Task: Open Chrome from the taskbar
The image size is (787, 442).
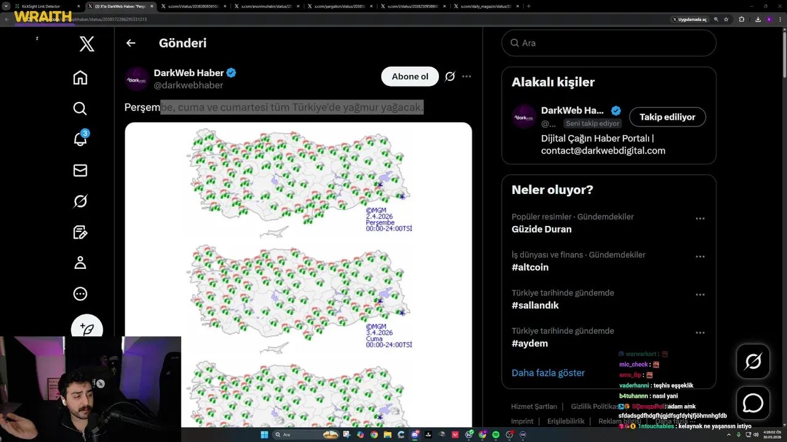Action: [x=374, y=435]
